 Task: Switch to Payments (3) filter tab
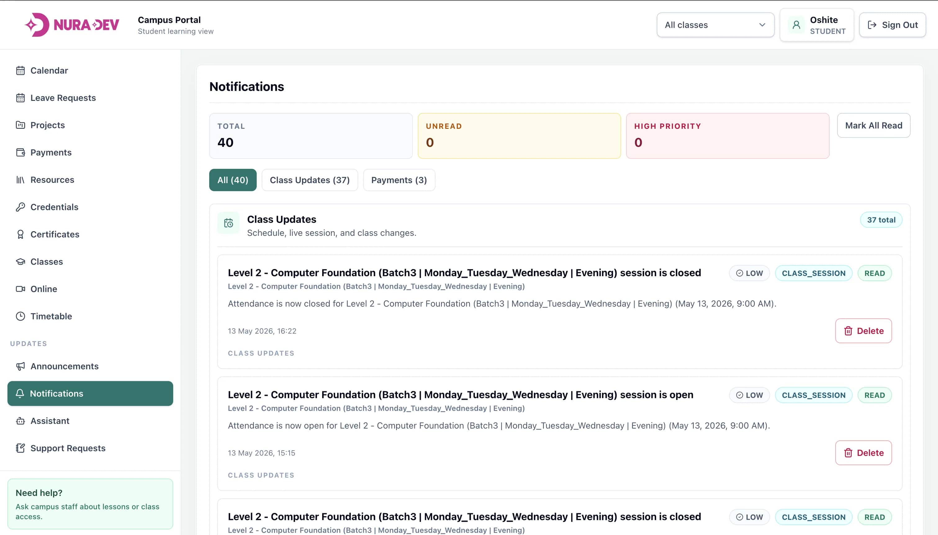click(399, 180)
